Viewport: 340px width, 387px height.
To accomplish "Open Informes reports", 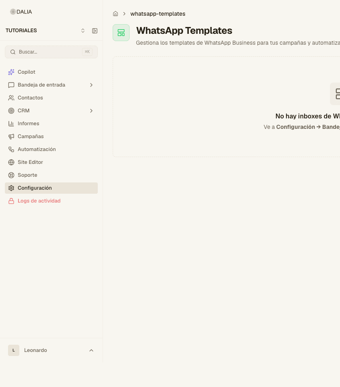I will click(x=51, y=124).
